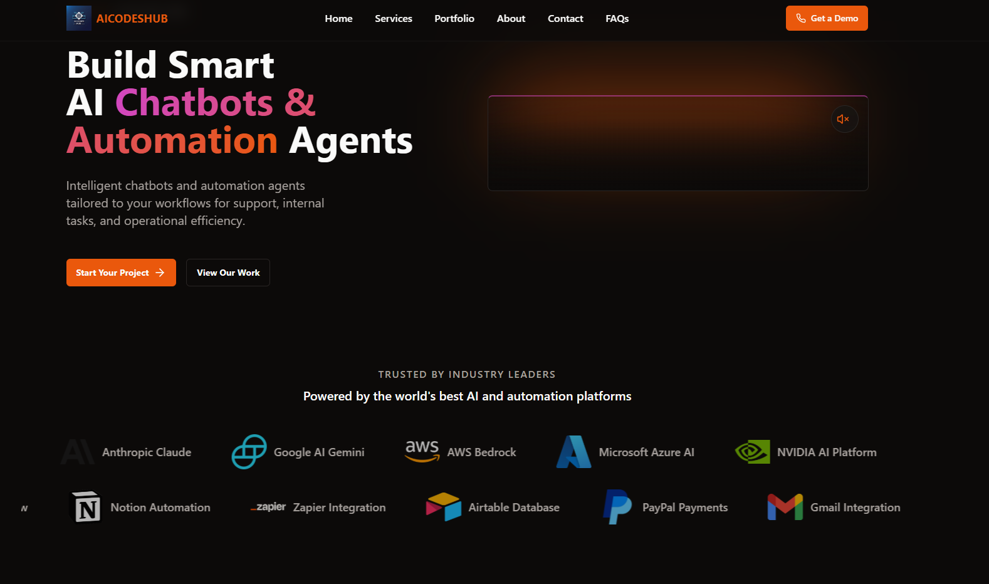Click the AICODESHUB brand name
The height and width of the screenshot is (584, 989).
(x=132, y=19)
